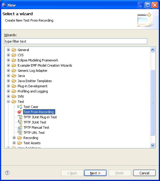
Task: Expand the Eclipse Modeling Framework node
Action: (8, 60)
